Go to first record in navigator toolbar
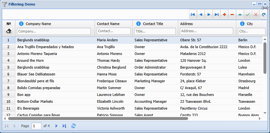This screenshot has width=270, height=133. pyautogui.click(x=193, y=15)
